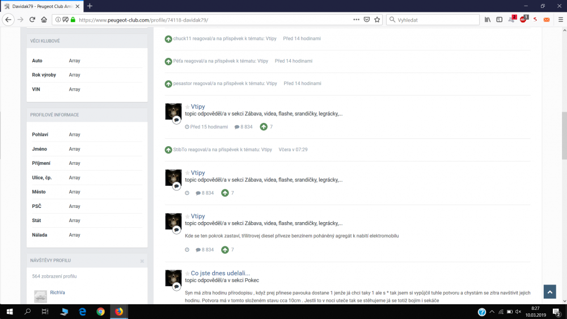
Task: Launch Chrome from the taskbar
Action: (x=100, y=312)
